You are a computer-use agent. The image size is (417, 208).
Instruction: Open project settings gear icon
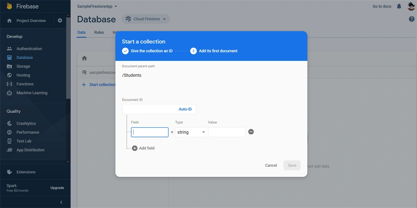point(60,20)
